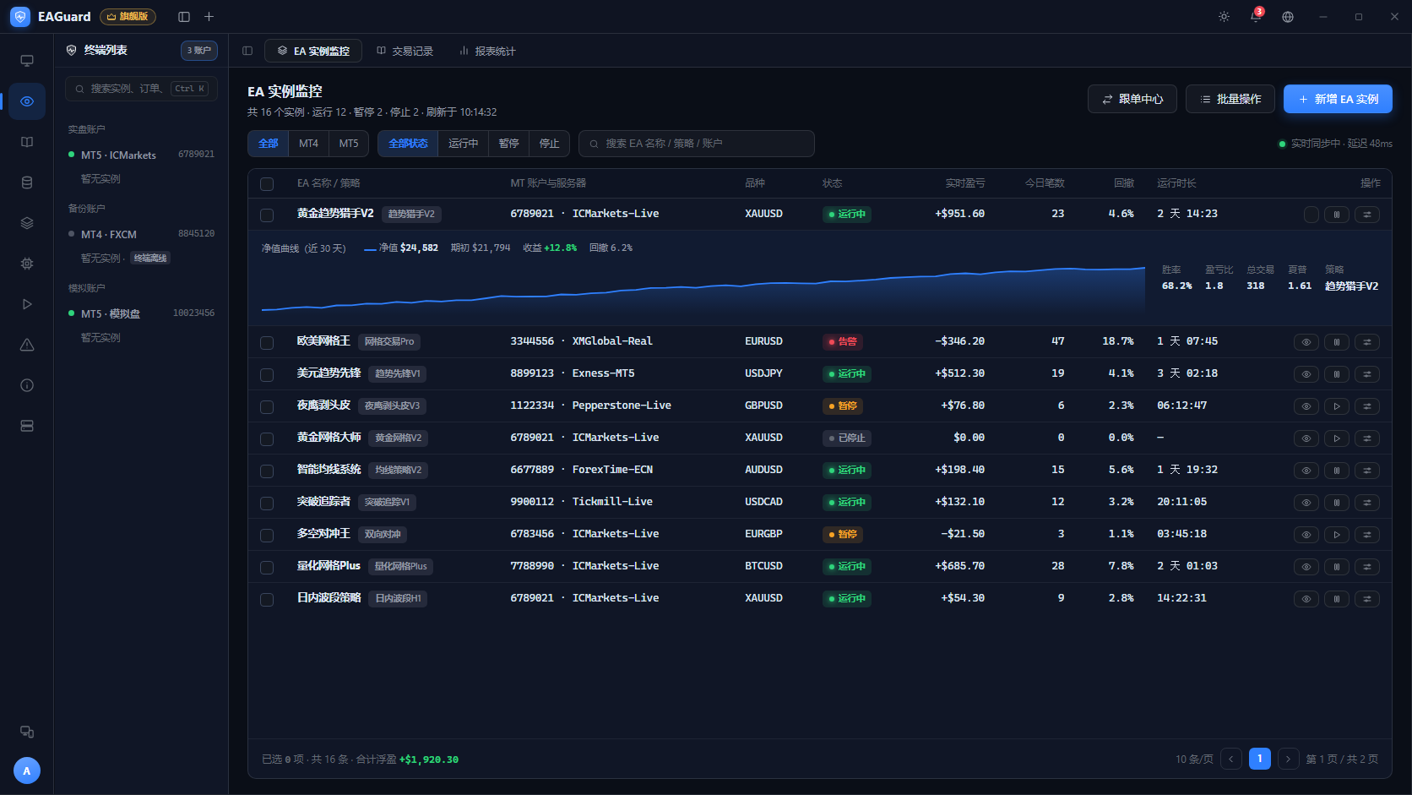1412x795 pixels.
Task: Open the book icon in left sidebar
Action: (x=27, y=142)
